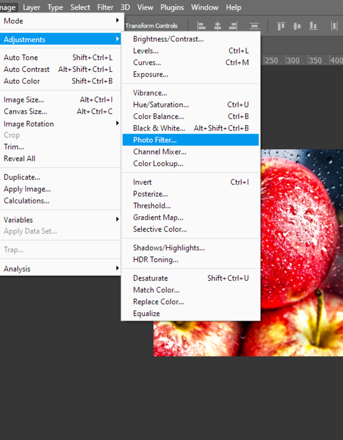
Task: Open the Filter menu
Action: [105, 7]
